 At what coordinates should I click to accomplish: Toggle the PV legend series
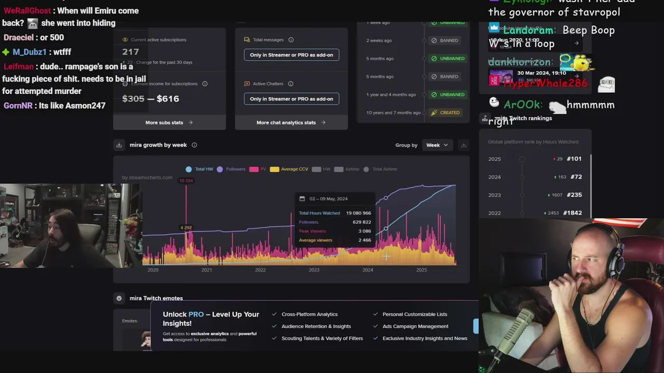coord(258,169)
